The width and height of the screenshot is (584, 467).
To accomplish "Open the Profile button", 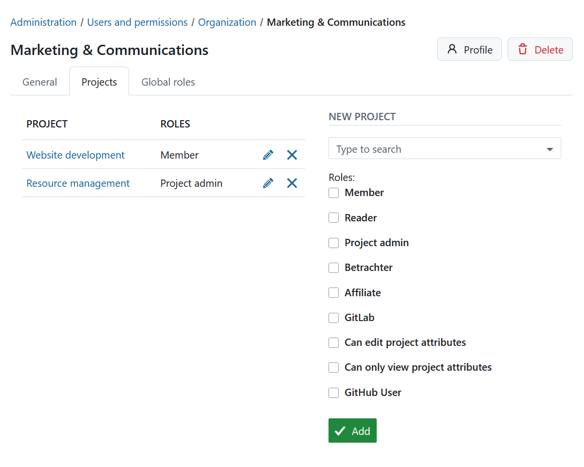I will coord(469,49).
